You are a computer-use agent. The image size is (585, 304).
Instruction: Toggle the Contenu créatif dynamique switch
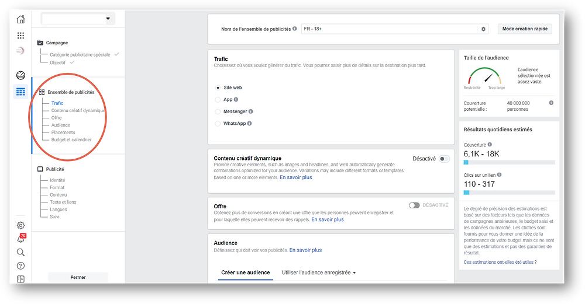tap(444, 159)
